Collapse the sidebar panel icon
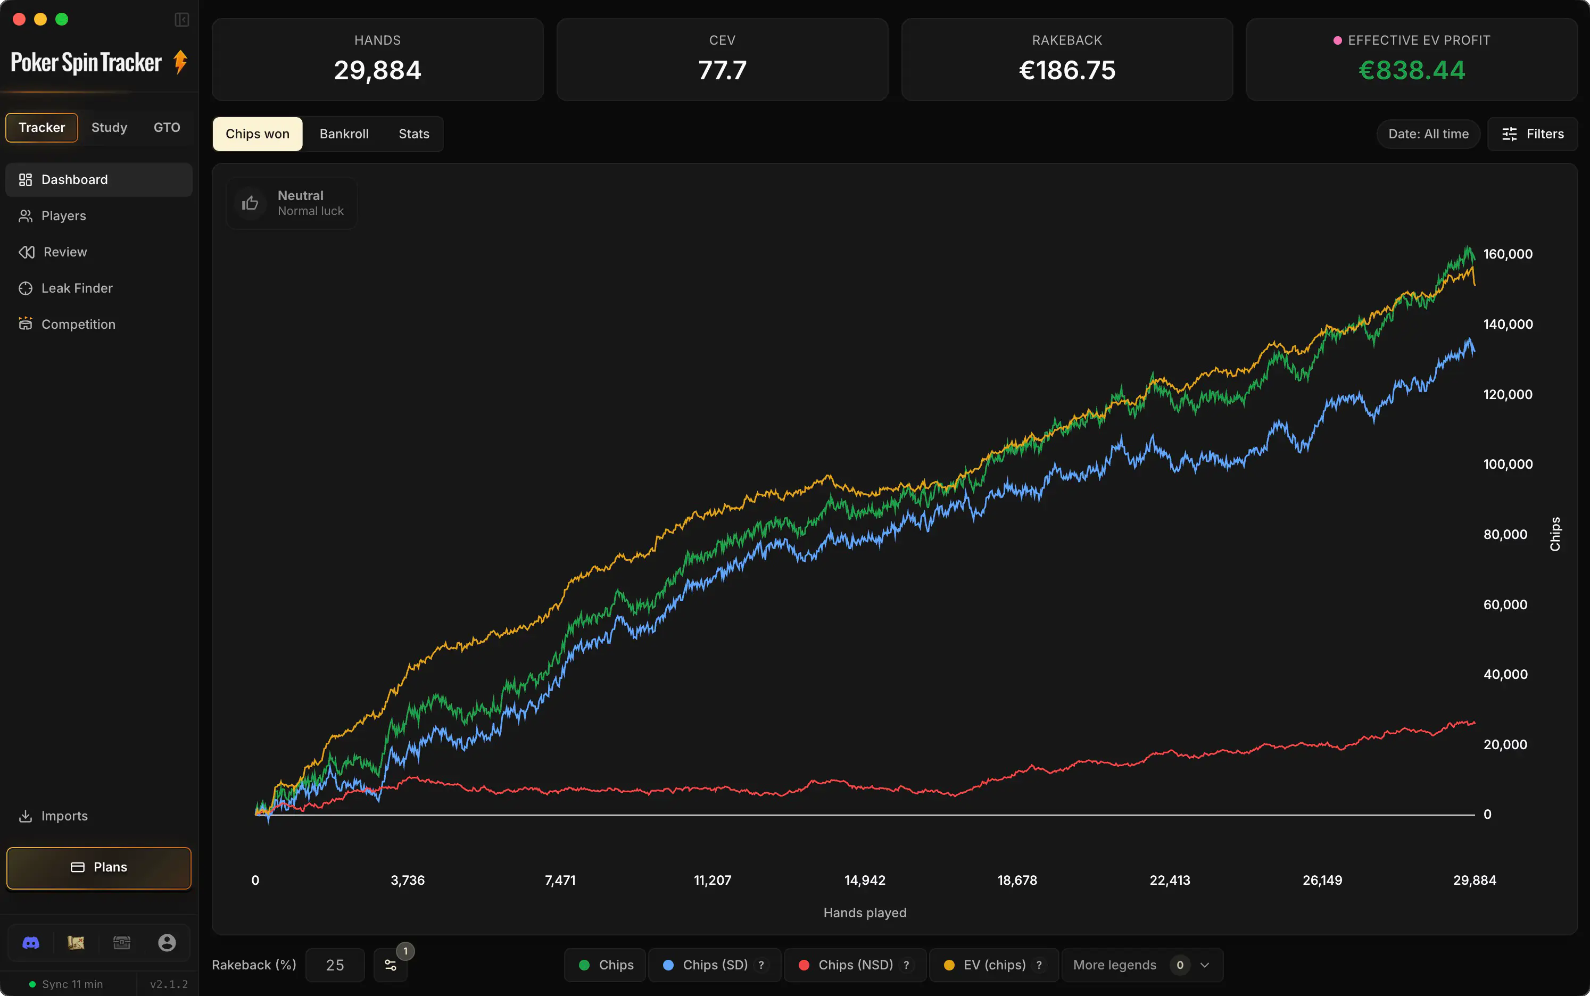Viewport: 1590px width, 996px height. [x=182, y=20]
